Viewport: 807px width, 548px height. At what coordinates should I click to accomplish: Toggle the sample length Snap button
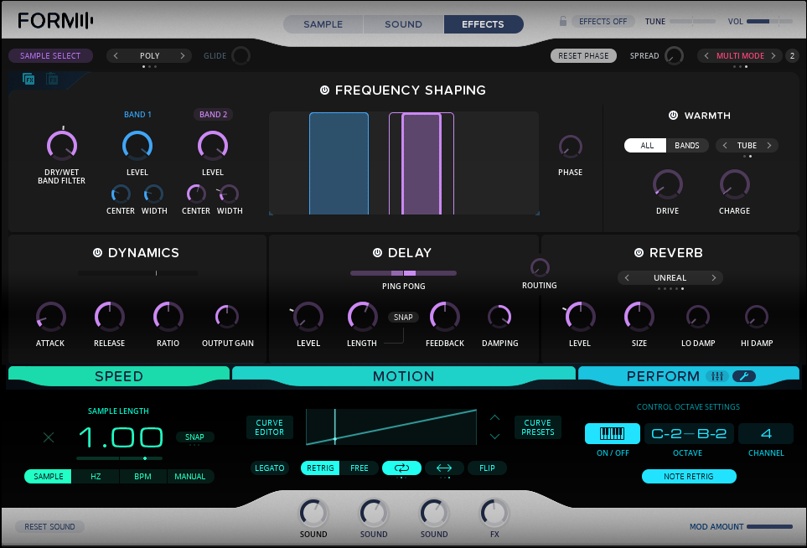click(x=194, y=437)
